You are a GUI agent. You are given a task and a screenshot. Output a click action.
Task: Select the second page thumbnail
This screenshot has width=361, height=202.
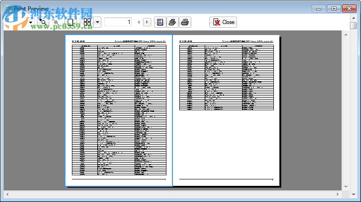click(x=226, y=110)
